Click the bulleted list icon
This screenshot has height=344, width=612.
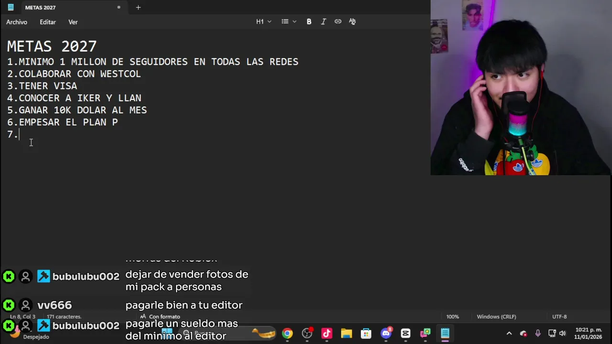pos(285,21)
